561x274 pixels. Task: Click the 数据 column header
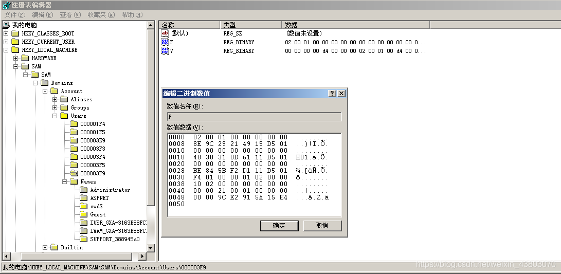pos(356,25)
